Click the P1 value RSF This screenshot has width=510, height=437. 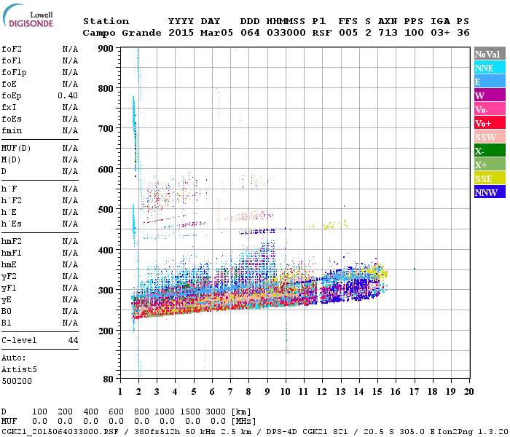pyautogui.click(x=322, y=33)
